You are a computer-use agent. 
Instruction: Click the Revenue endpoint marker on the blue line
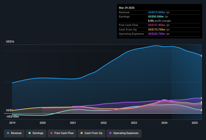point(202,56)
